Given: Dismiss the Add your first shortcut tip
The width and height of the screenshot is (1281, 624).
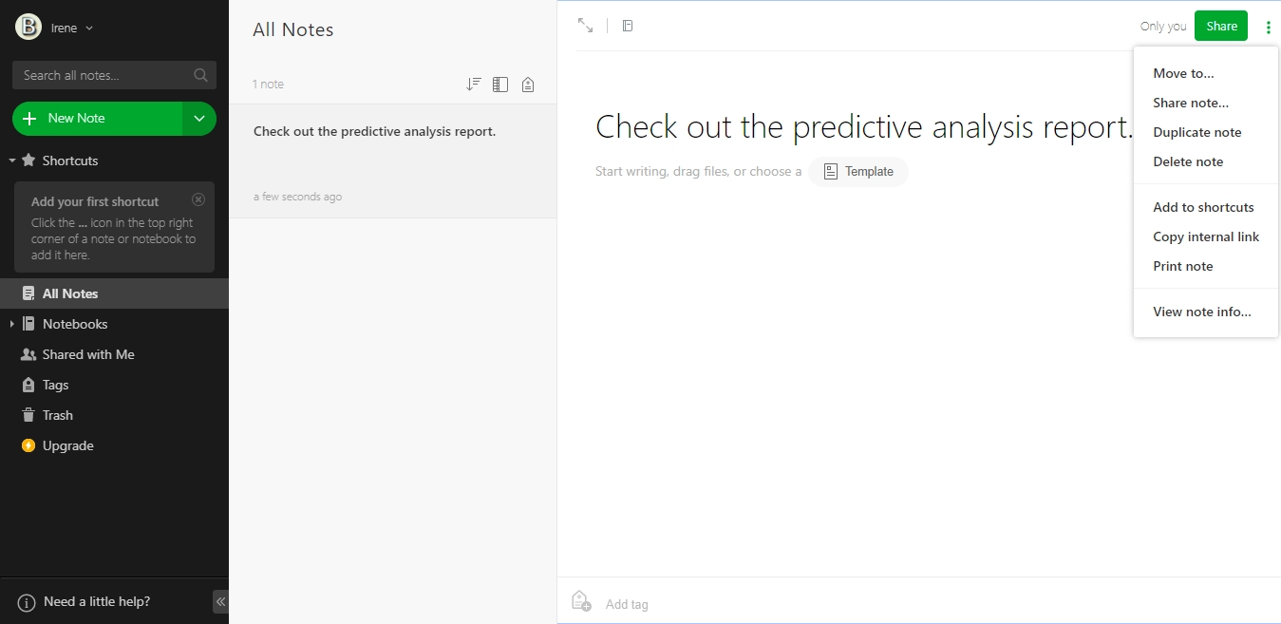Looking at the screenshot, I should point(198,199).
